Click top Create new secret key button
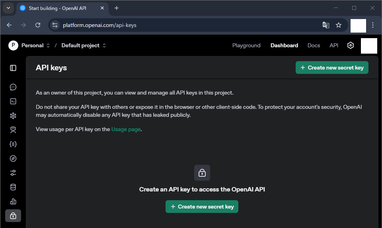Image resolution: width=382 pixels, height=228 pixels. click(x=332, y=68)
